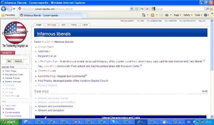Click the watch tab
Image resolution: width=214 pixels, height=125 pixels.
pos(85,25)
